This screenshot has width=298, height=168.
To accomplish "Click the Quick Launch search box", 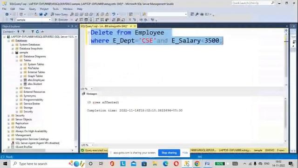I will coord(253,3).
